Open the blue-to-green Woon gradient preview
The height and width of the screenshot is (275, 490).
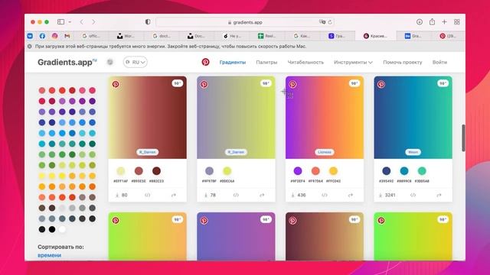413,118
